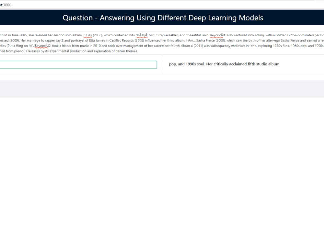Click the phrase Golden Globe-nominated in the text

click(x=295, y=35)
